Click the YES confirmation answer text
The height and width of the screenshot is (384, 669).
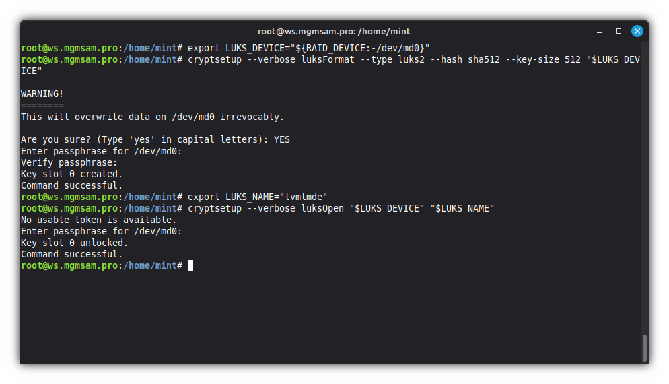(x=282, y=139)
